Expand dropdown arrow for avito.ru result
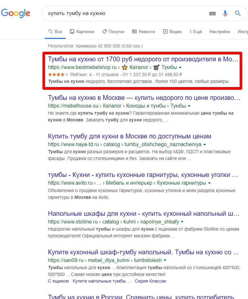Image resolution: width=248 pixels, height=299 pixels. click(x=209, y=183)
